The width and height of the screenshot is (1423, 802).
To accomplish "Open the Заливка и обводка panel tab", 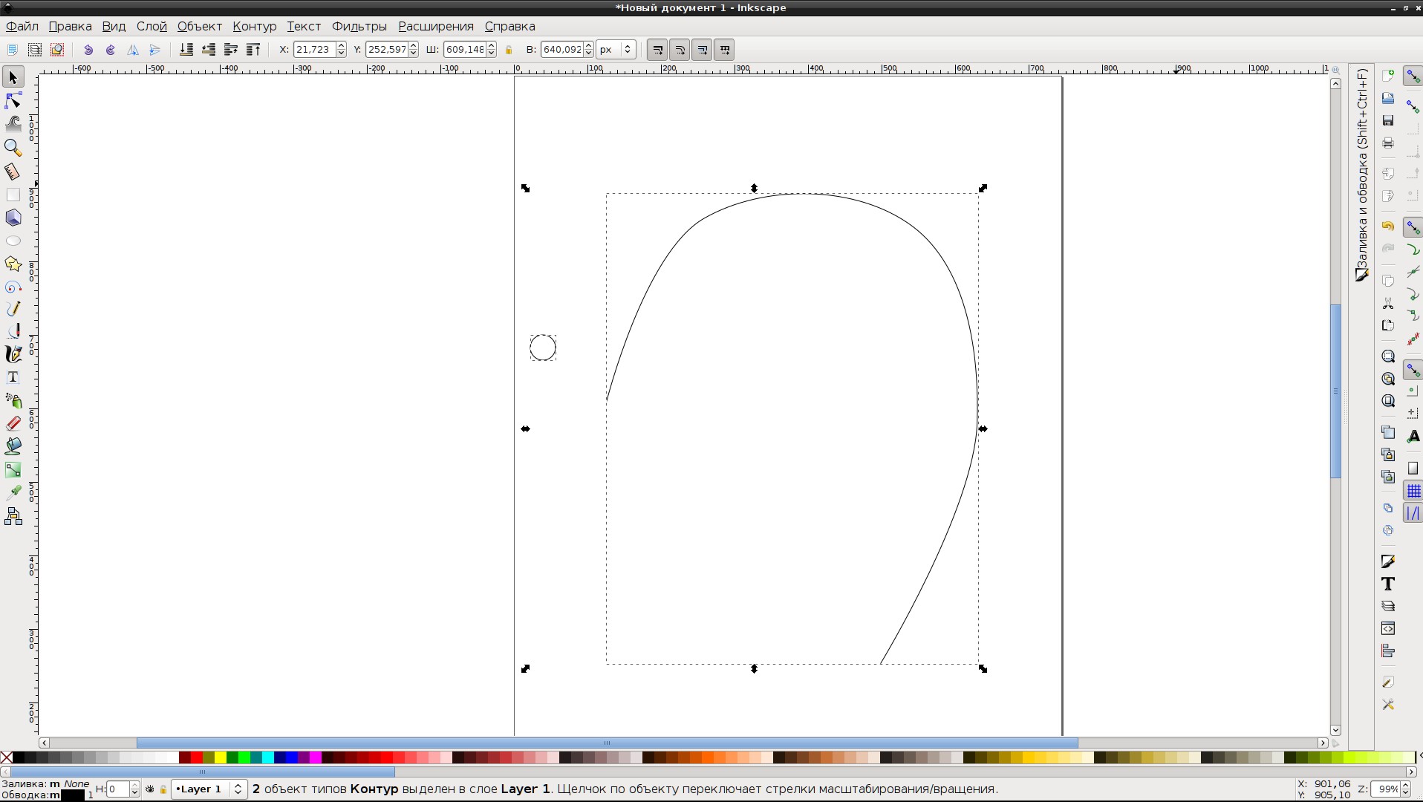I will click(1362, 175).
